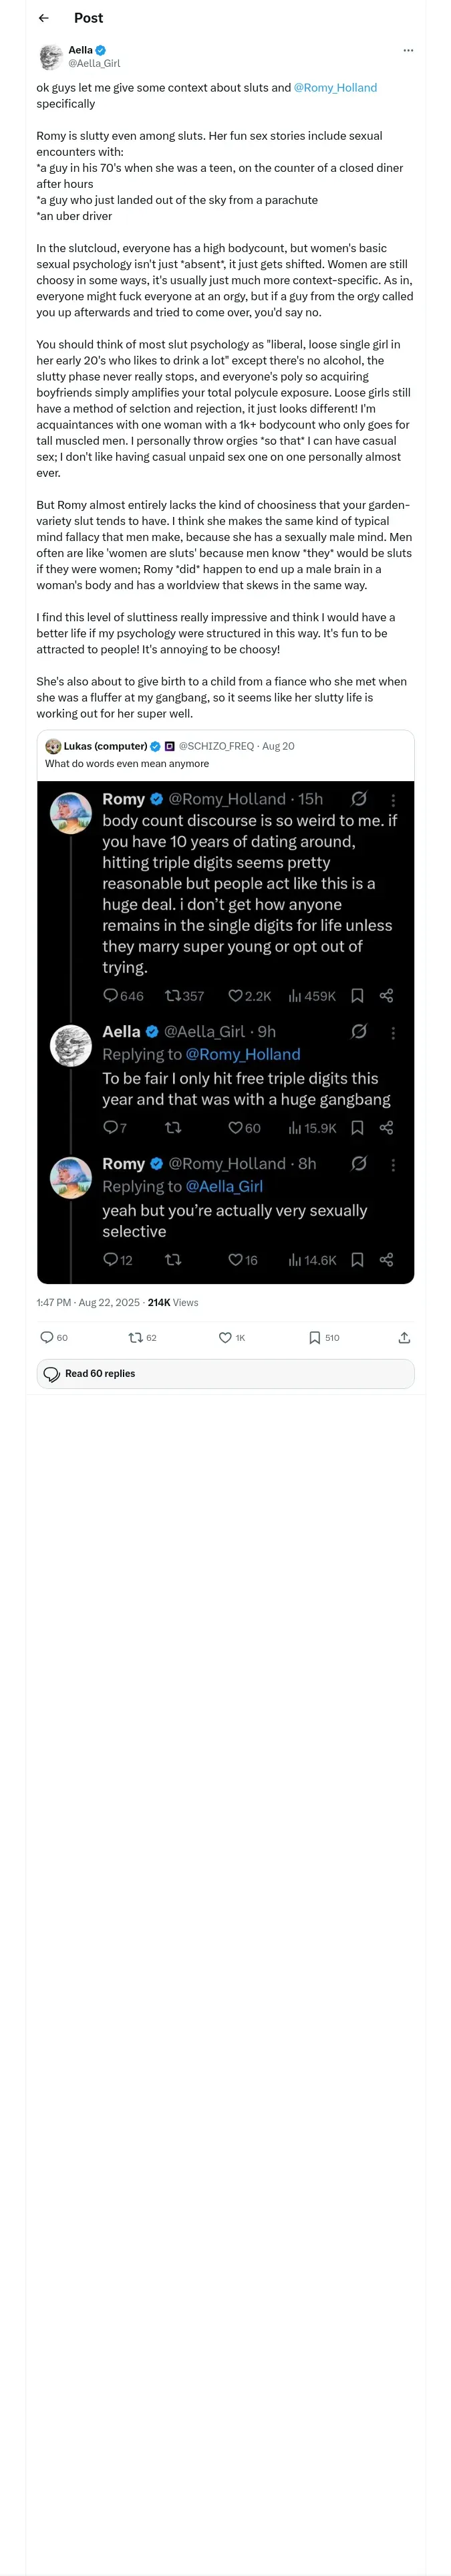The width and height of the screenshot is (451, 2576).
Task: Click the purple square affiliate badge next to Lukas
Action: (169, 746)
